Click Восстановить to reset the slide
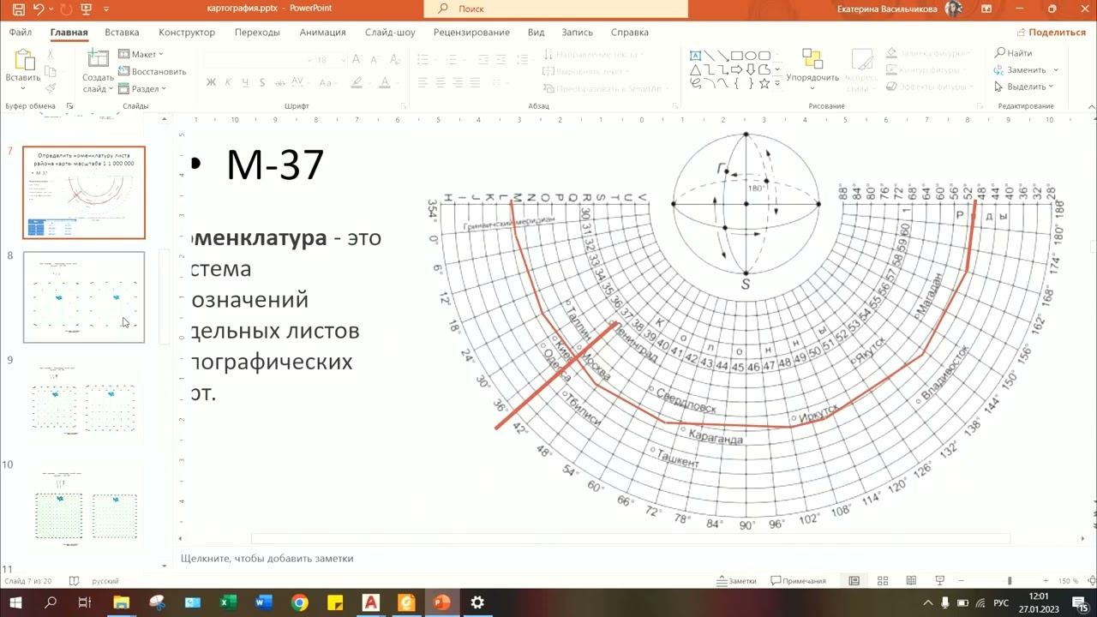This screenshot has height=617, width=1097. pos(153,71)
